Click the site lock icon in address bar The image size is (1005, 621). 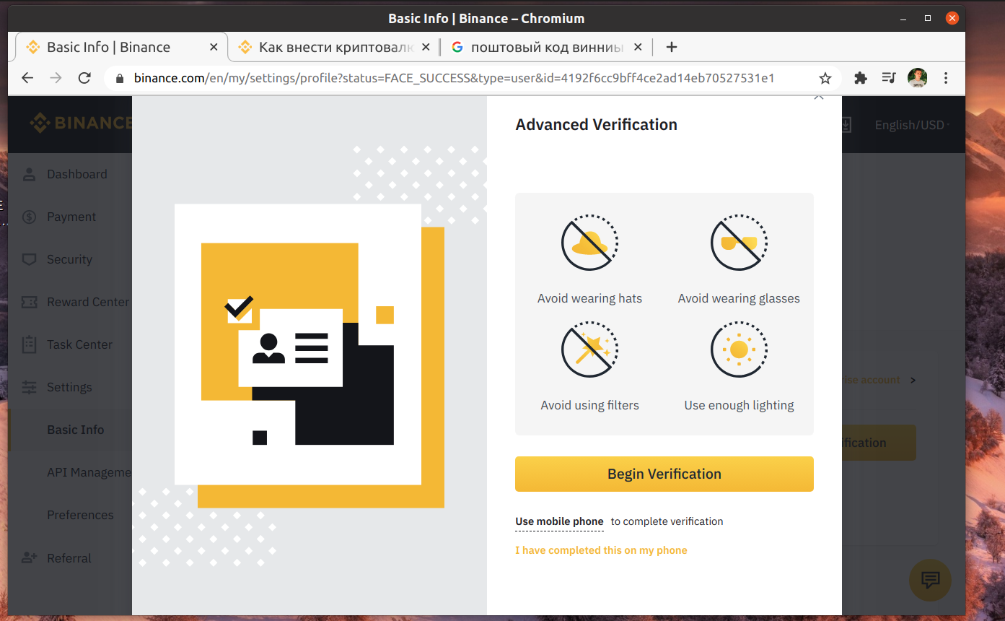(x=120, y=78)
